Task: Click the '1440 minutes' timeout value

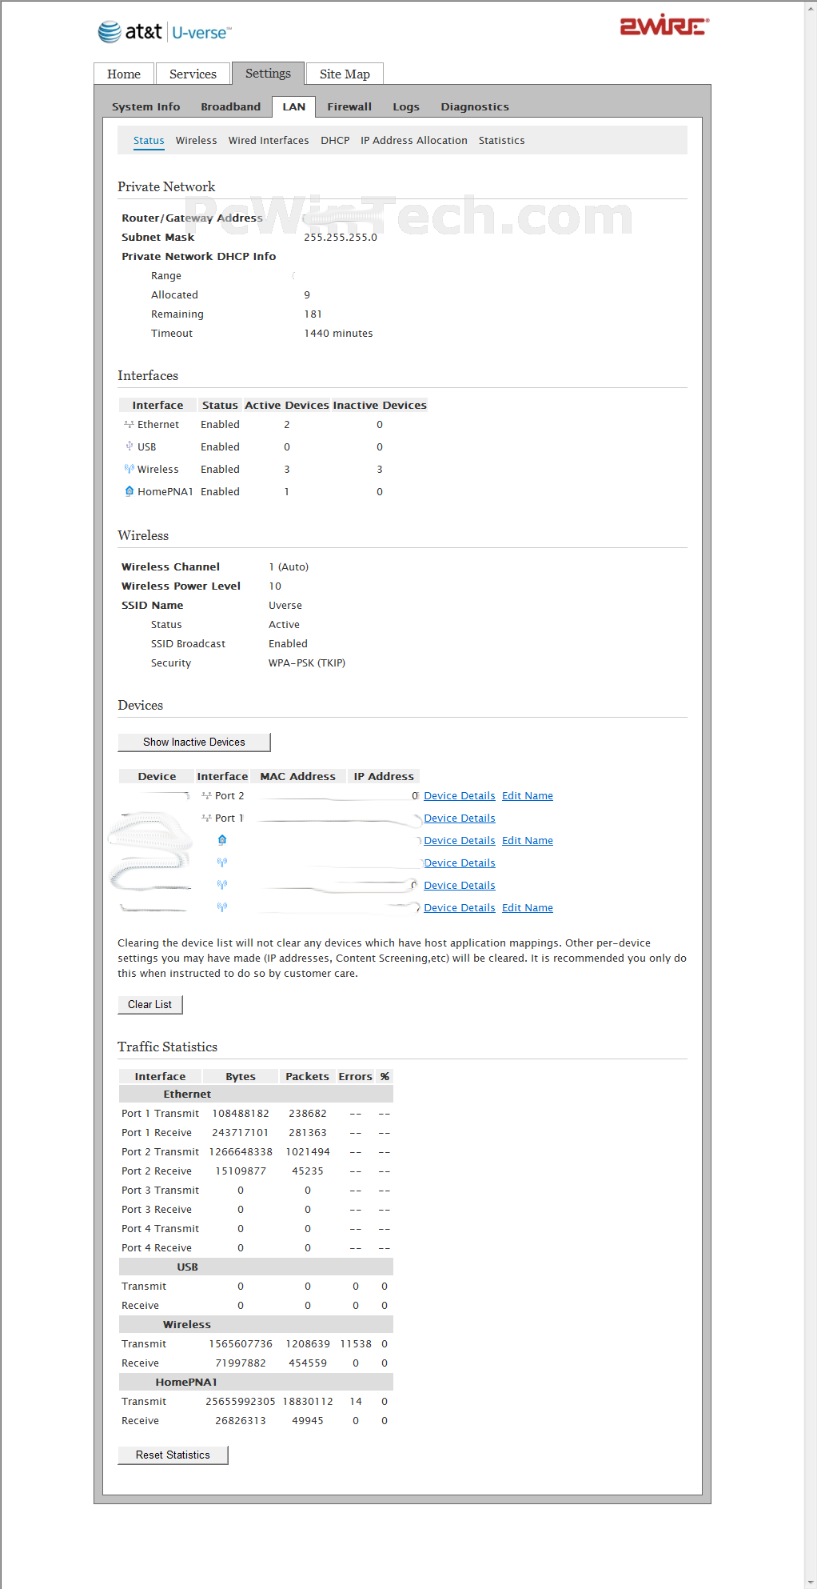Action: click(338, 334)
